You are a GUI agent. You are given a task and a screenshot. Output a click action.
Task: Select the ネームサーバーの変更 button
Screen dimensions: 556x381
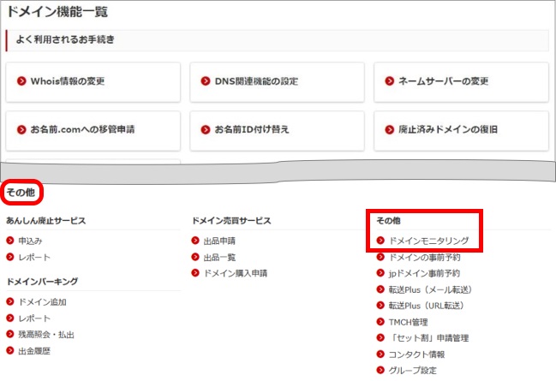[460, 82]
